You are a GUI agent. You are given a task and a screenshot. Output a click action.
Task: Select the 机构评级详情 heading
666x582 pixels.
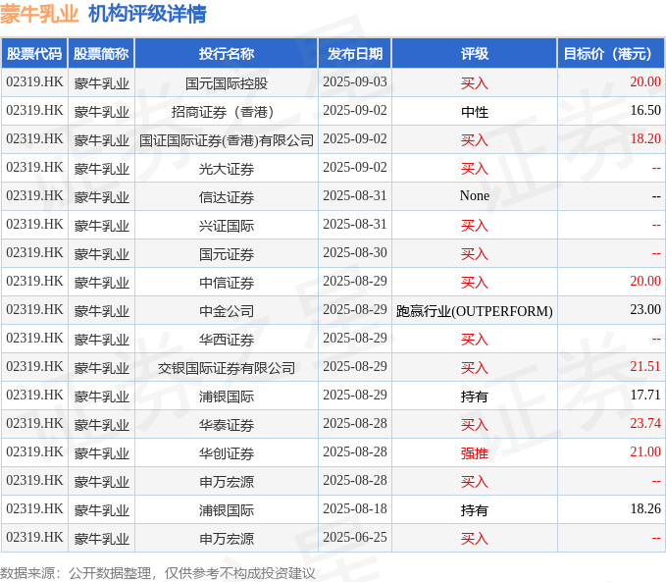[147, 14]
